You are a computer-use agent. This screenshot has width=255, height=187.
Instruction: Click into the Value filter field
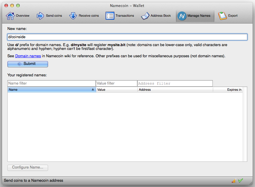click(117, 83)
